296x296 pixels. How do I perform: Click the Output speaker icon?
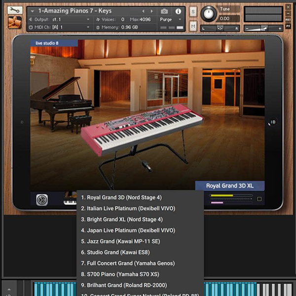point(31,19)
